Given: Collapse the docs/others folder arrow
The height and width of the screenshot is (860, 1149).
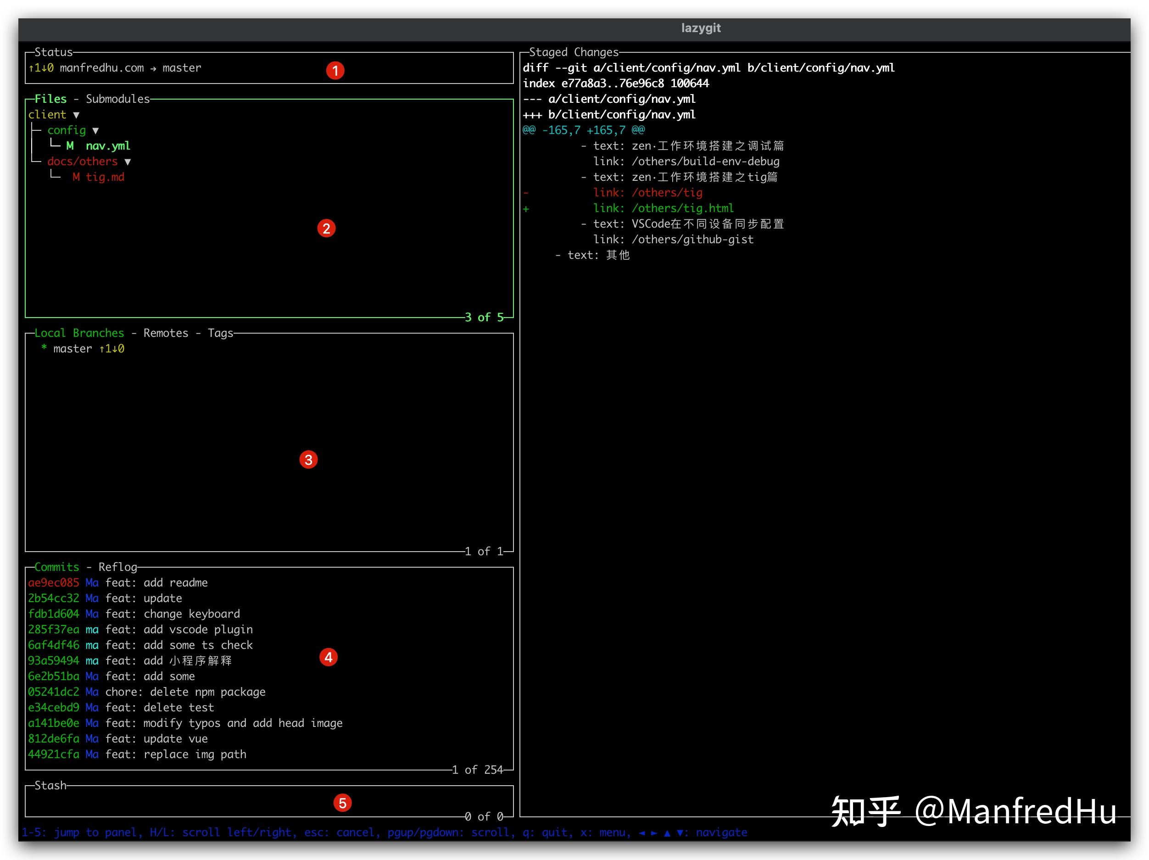Looking at the screenshot, I should tap(128, 162).
